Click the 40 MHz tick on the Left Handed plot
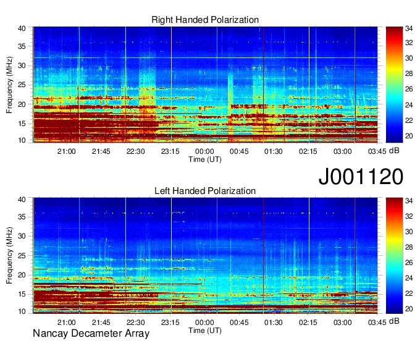Viewport: 420px width, 341px height. point(22,199)
